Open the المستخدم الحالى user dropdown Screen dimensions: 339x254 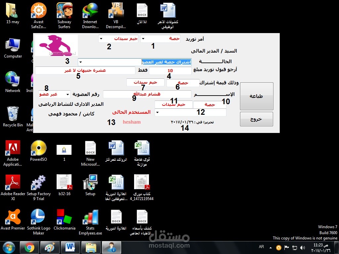pos(157,112)
